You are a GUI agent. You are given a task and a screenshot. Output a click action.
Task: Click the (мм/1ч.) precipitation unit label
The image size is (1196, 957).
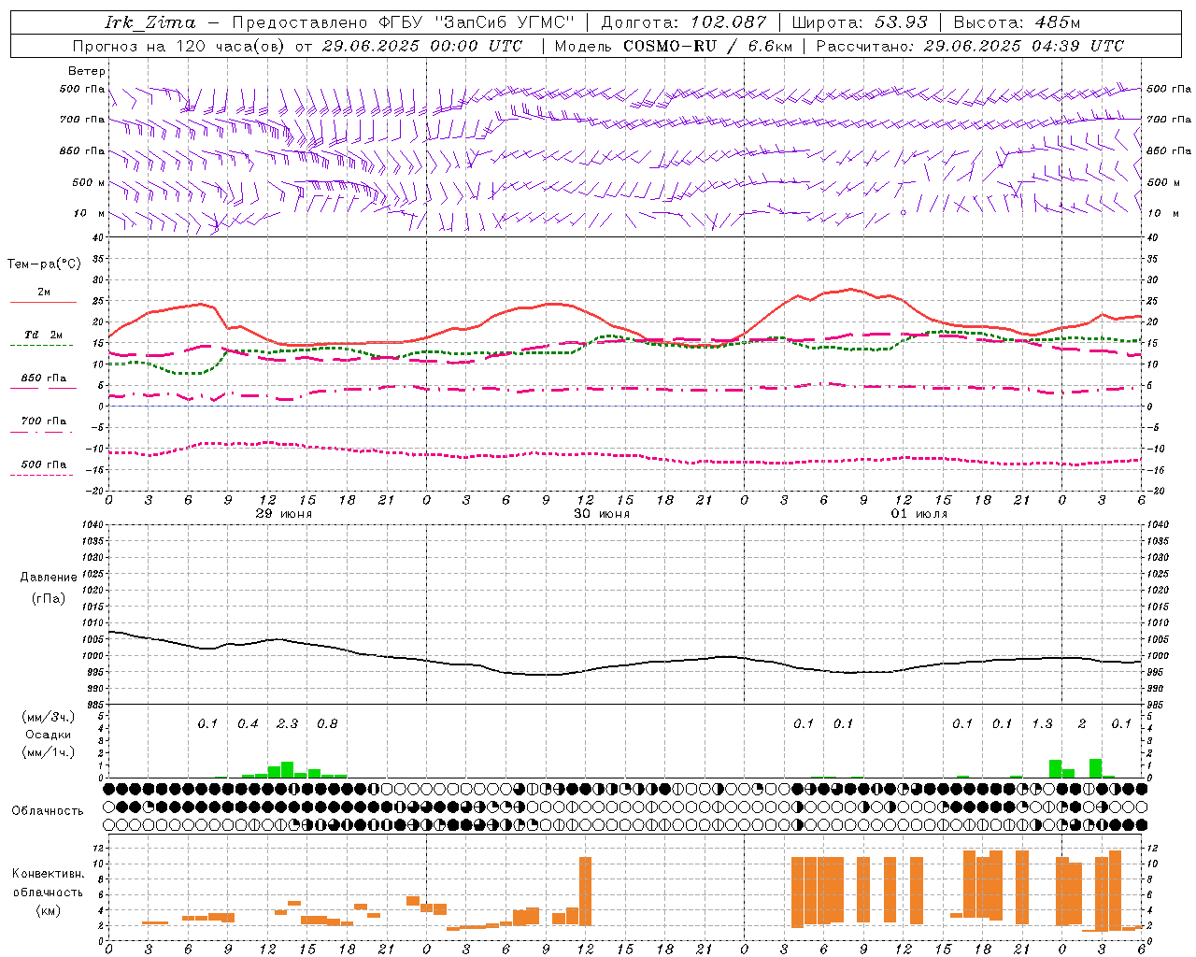48,752
